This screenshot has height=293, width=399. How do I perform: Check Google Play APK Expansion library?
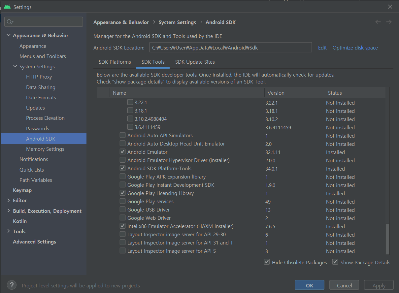122,177
